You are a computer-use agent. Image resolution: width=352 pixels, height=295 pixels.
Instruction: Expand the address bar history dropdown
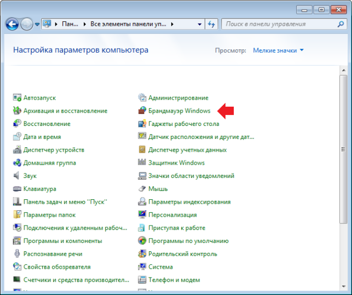(x=199, y=24)
